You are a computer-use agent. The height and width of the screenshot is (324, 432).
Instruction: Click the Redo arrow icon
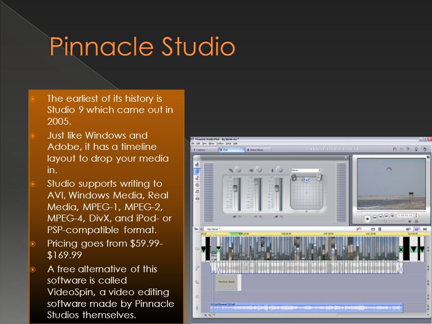click(401, 149)
